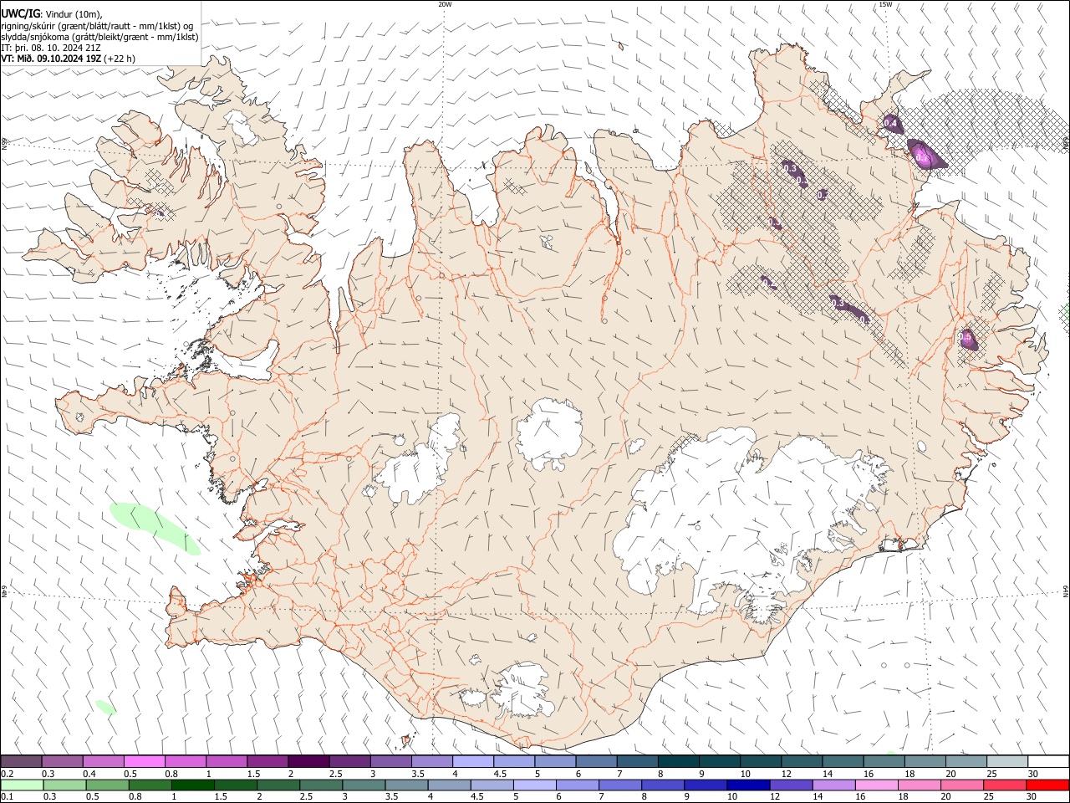Screen dimensions: 1070x803
Task: Click the dark plum 0.2 swatch in upper legend
Action: (21, 761)
